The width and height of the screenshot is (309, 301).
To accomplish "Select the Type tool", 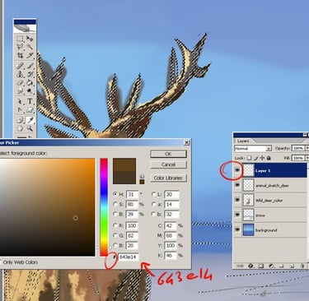I will (x=30, y=102).
